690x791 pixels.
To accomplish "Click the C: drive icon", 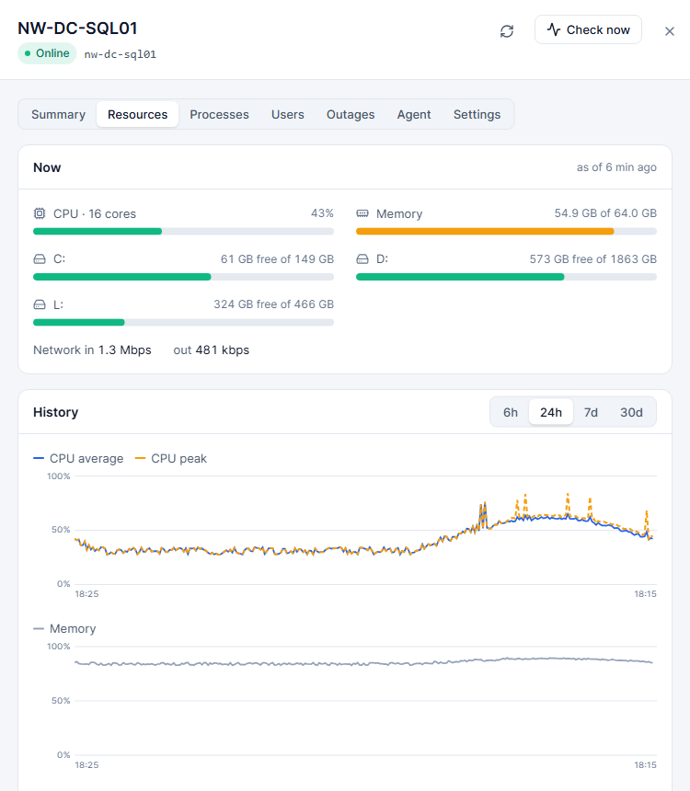I will 40,259.
